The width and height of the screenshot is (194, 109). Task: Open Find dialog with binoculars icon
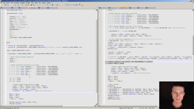coord(31,5)
